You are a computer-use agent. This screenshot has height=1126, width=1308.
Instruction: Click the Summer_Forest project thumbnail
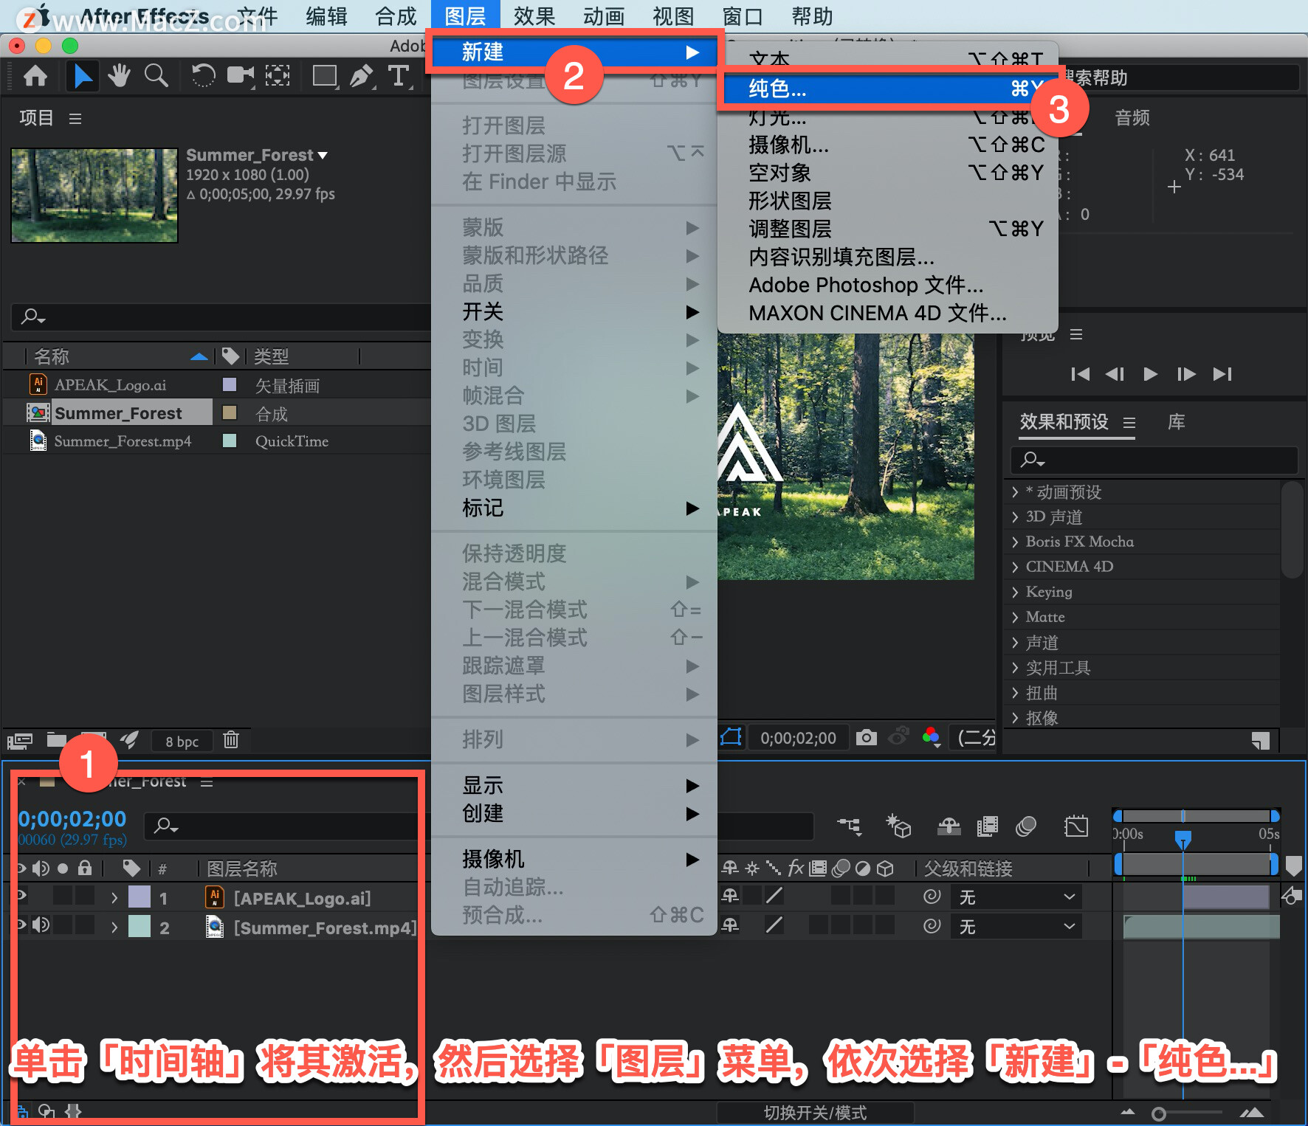tap(94, 196)
